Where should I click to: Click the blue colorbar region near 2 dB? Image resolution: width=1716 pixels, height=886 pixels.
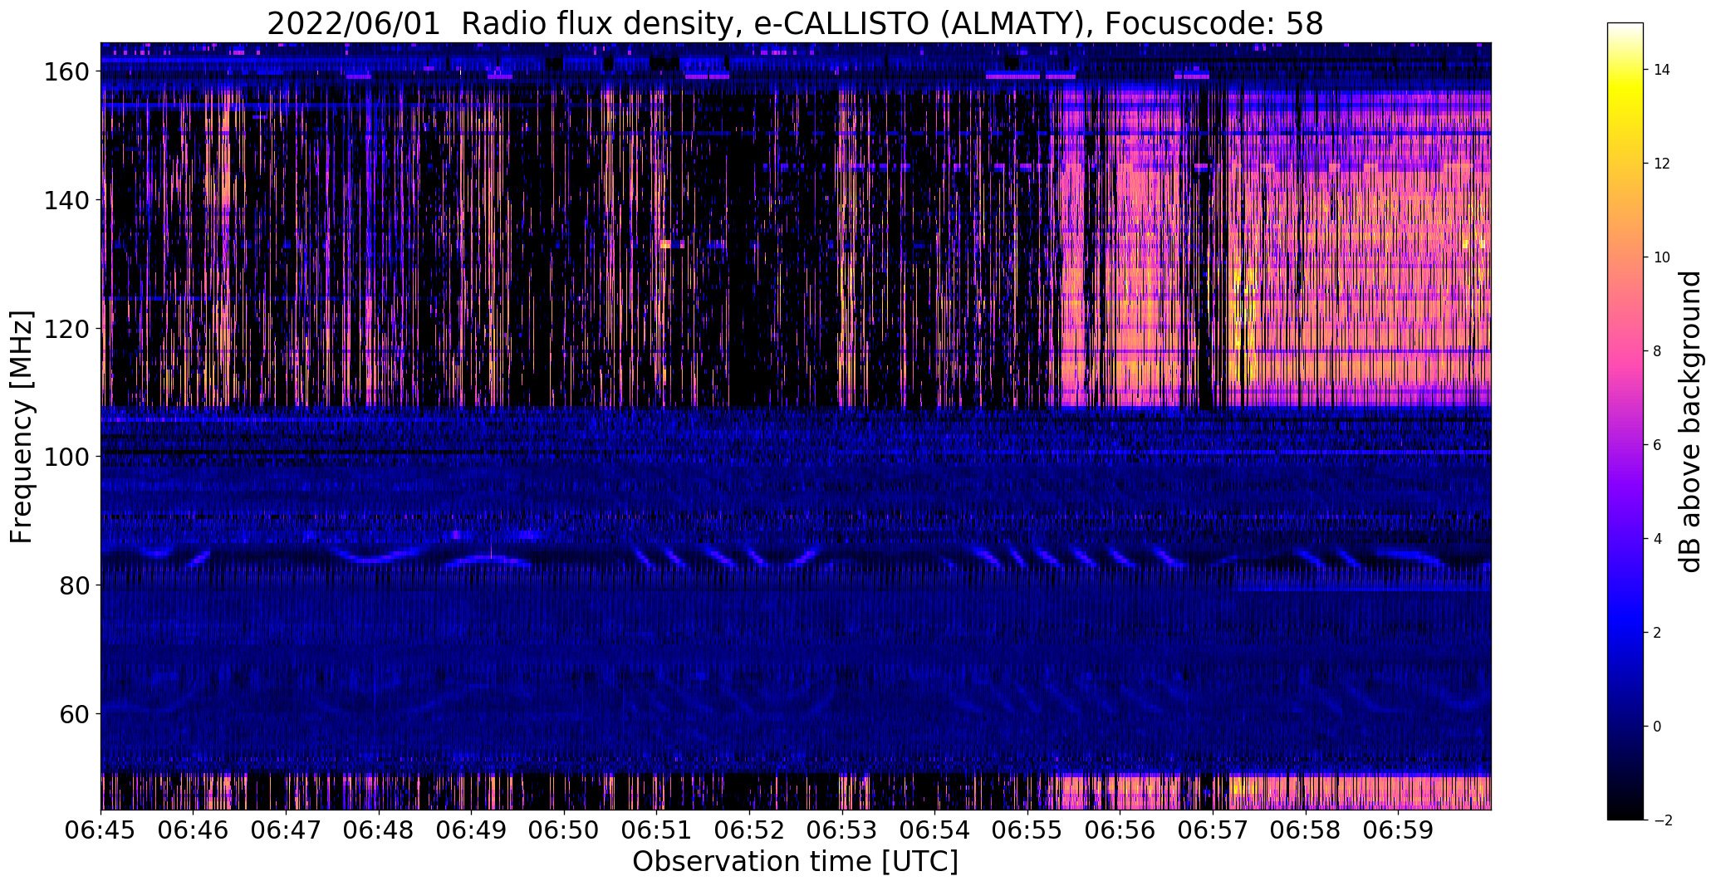tap(1625, 633)
